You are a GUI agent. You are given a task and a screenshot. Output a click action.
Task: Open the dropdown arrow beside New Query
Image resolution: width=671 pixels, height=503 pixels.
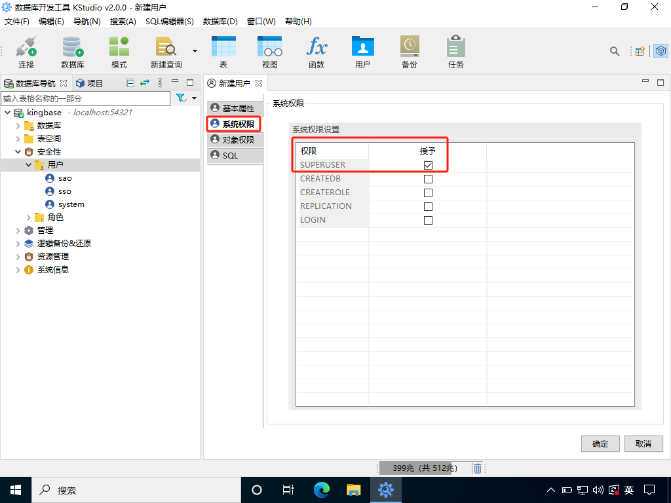[x=195, y=51]
